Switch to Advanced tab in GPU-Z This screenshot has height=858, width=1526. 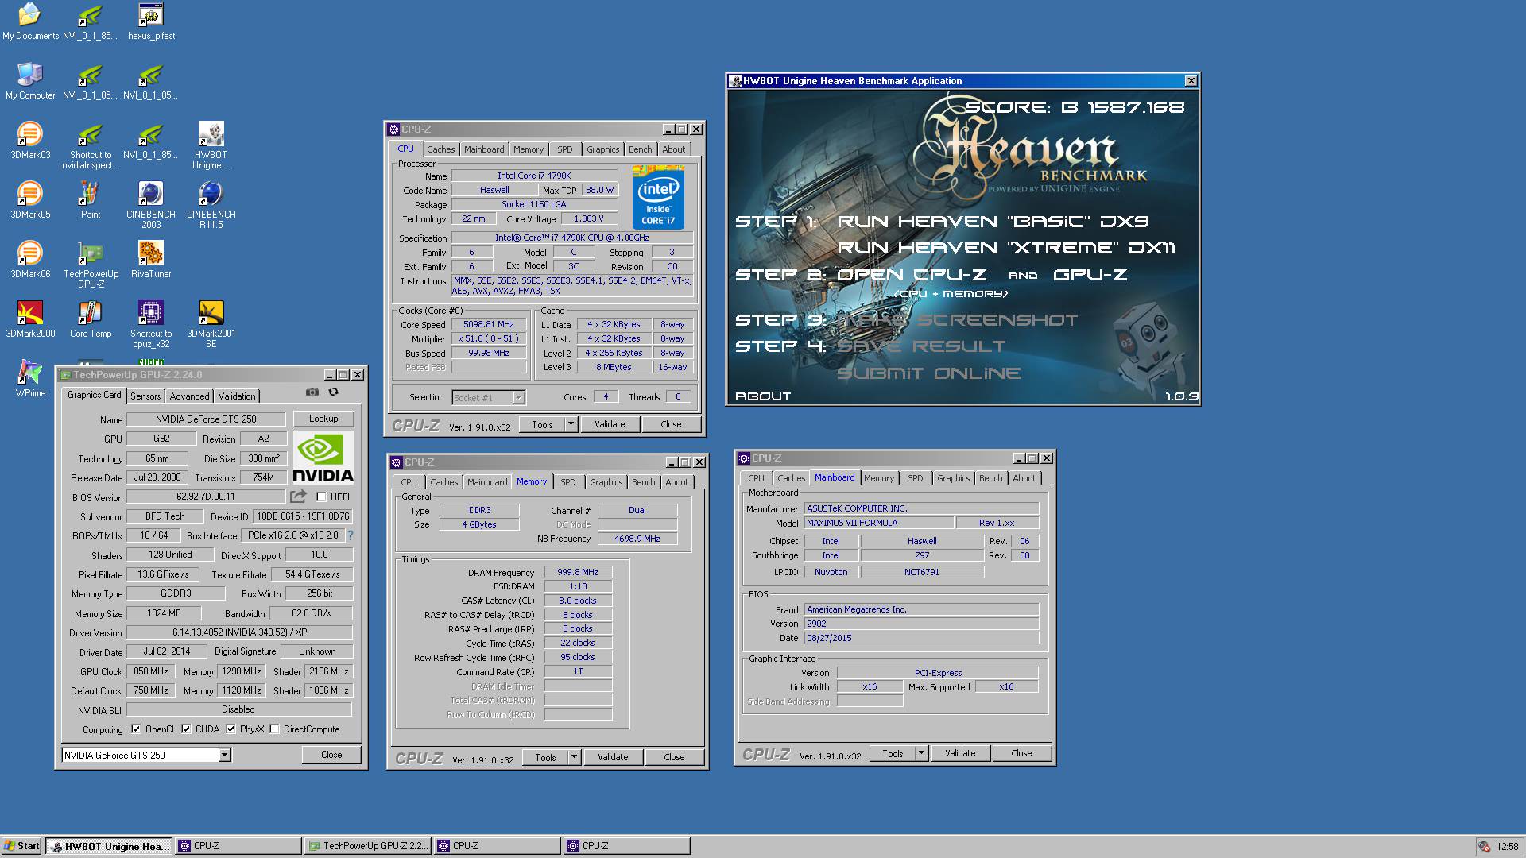pyautogui.click(x=189, y=396)
